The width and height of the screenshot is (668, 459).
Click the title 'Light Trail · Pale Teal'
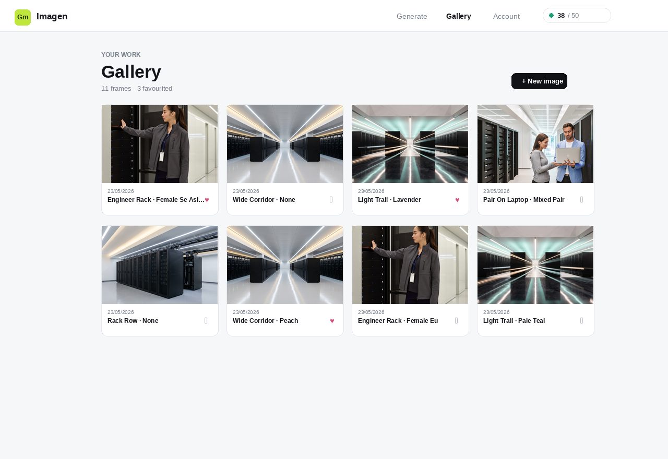tap(514, 321)
